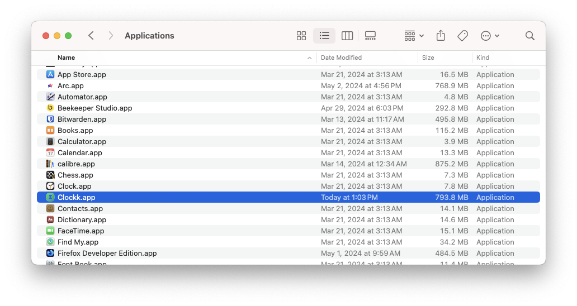The width and height of the screenshot is (577, 306).
Task: Select the Arc.app file name
Action: pos(70,85)
